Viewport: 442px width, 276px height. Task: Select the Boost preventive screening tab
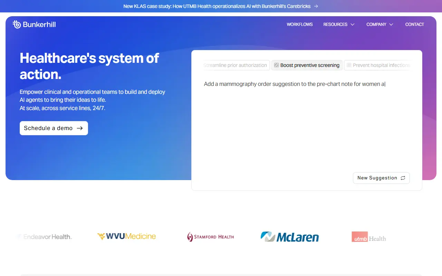tap(307, 65)
